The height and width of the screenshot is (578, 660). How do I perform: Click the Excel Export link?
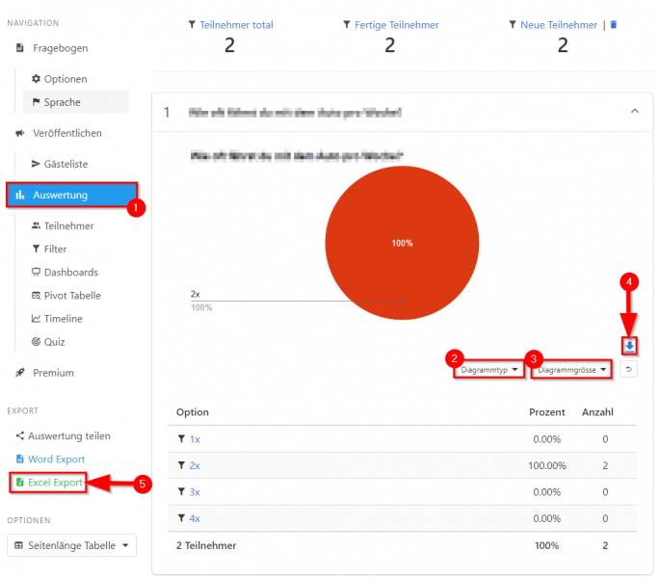(49, 482)
